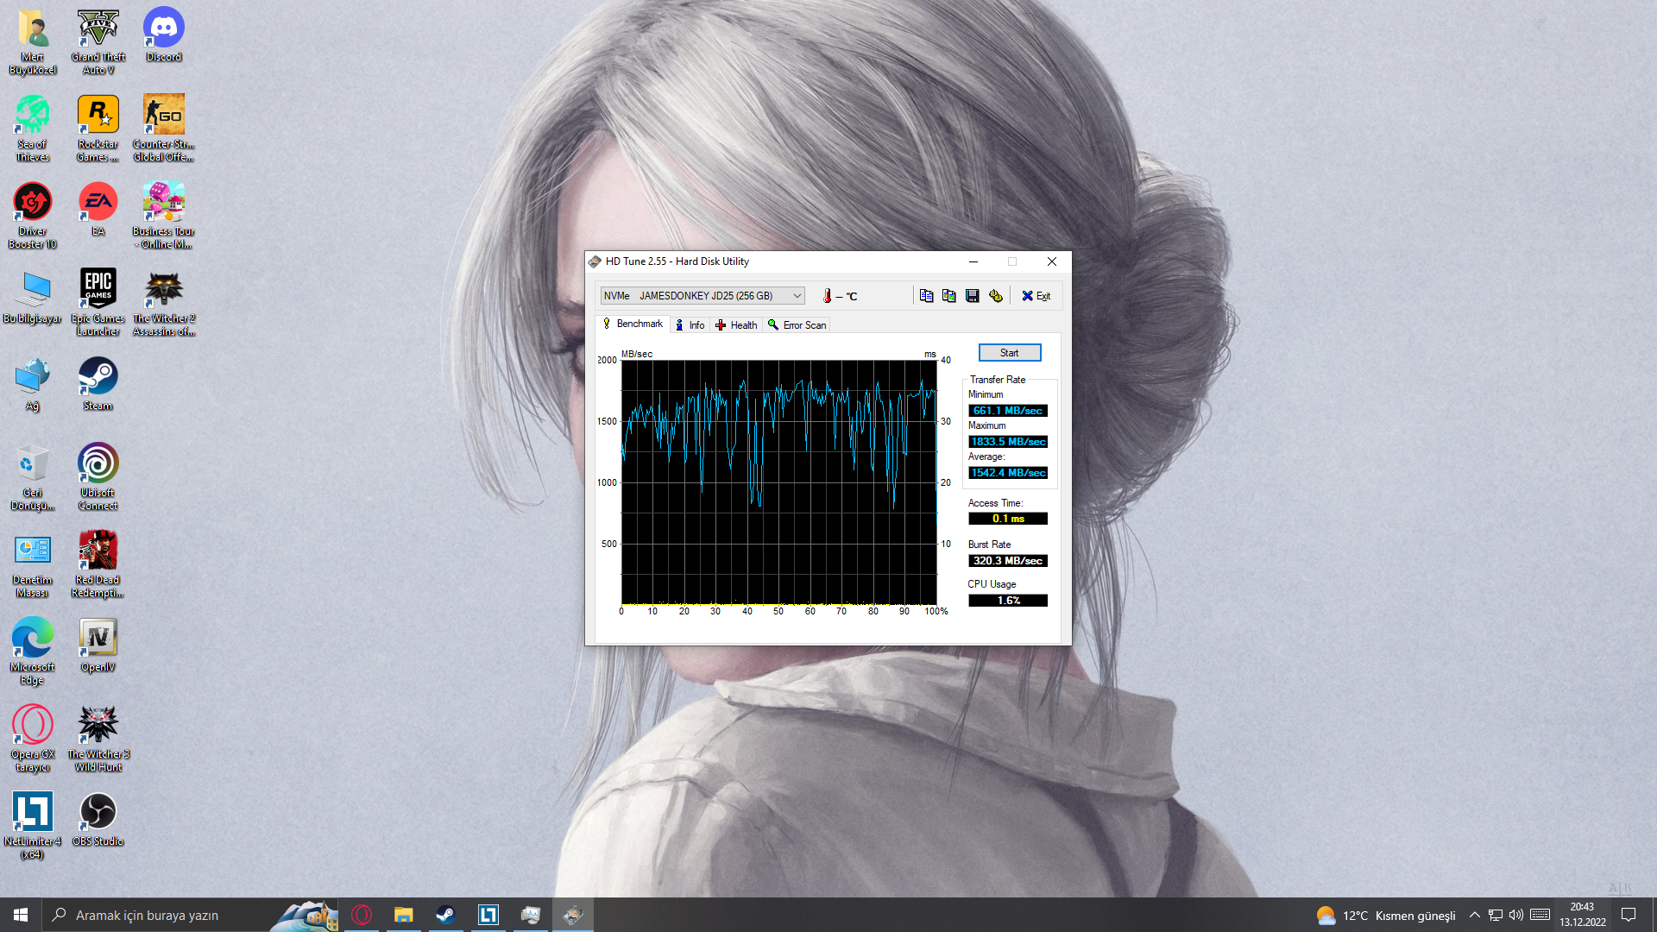Open the Error Scan tab
The height and width of the screenshot is (932, 1657).
797,325
